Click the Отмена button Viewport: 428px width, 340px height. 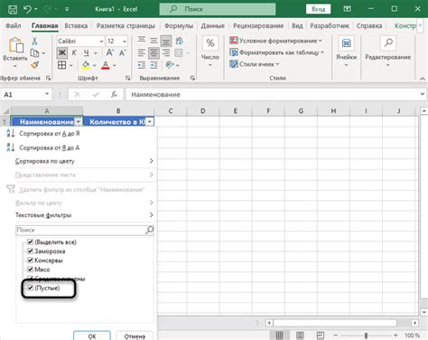[135, 335]
